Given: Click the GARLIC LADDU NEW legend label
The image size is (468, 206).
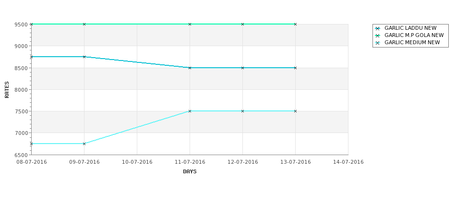Looking at the screenshot, I should [410, 28].
